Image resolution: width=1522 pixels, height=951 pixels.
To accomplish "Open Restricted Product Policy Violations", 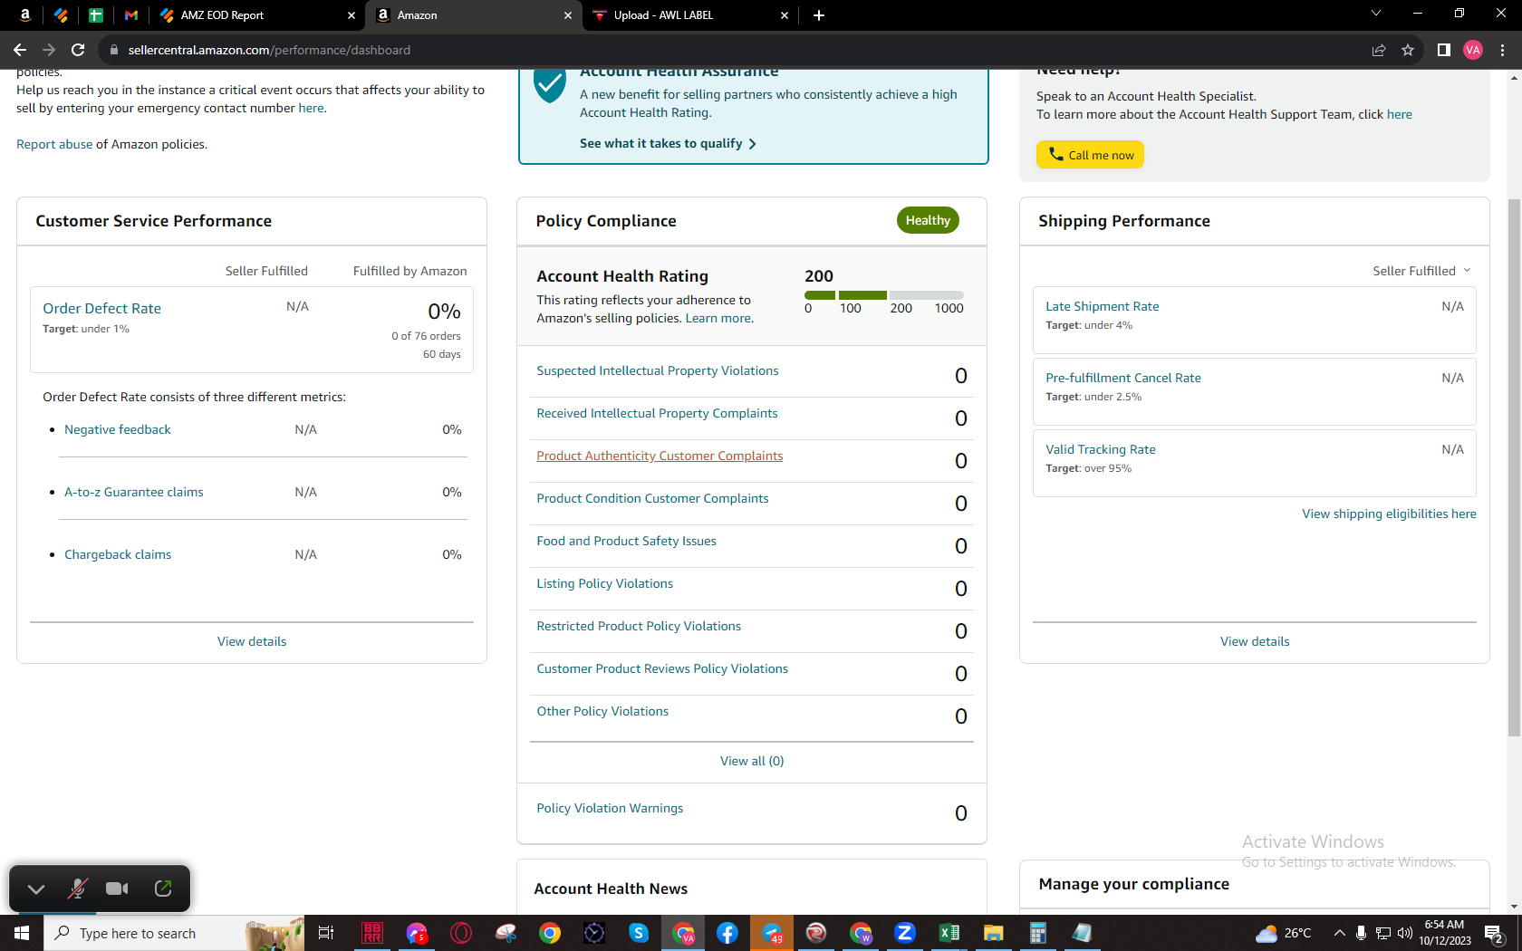I will 639,626.
